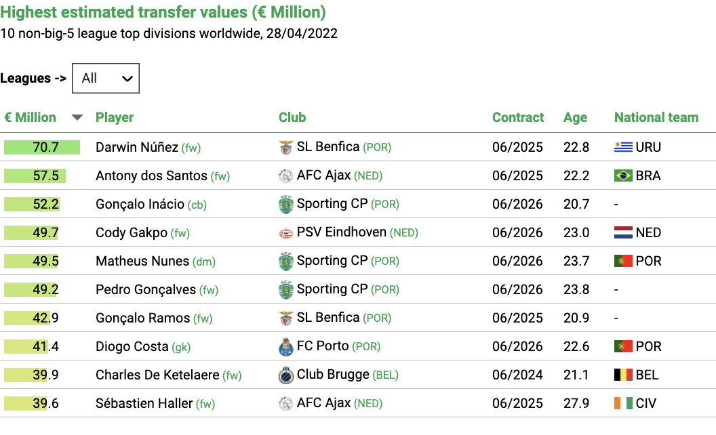716x435 pixels.
Task: Click player name Cody Gakpo
Action: pos(132,233)
